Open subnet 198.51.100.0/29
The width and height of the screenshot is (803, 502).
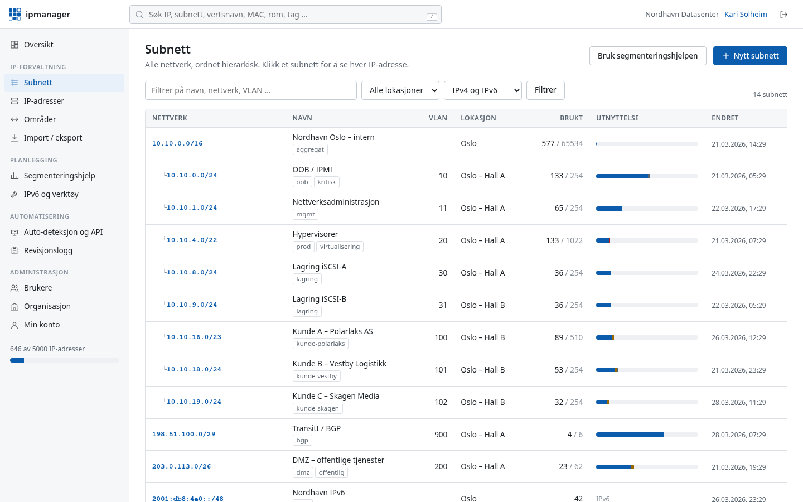[x=183, y=435]
